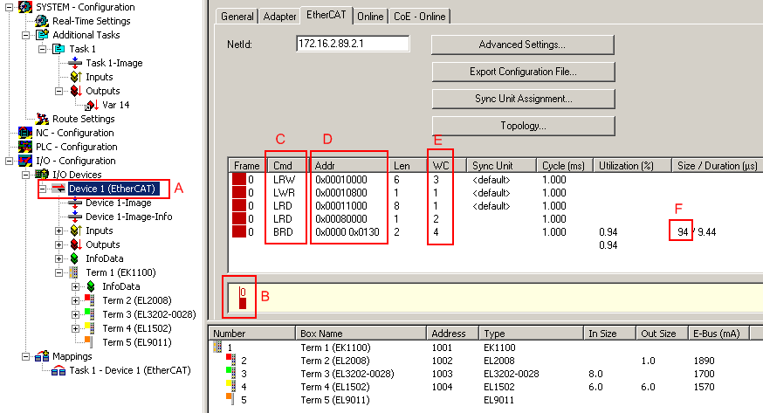The width and height of the screenshot is (763, 413).
Task: Click the Task 1 - Device 1 mapping icon
Action: (x=58, y=371)
